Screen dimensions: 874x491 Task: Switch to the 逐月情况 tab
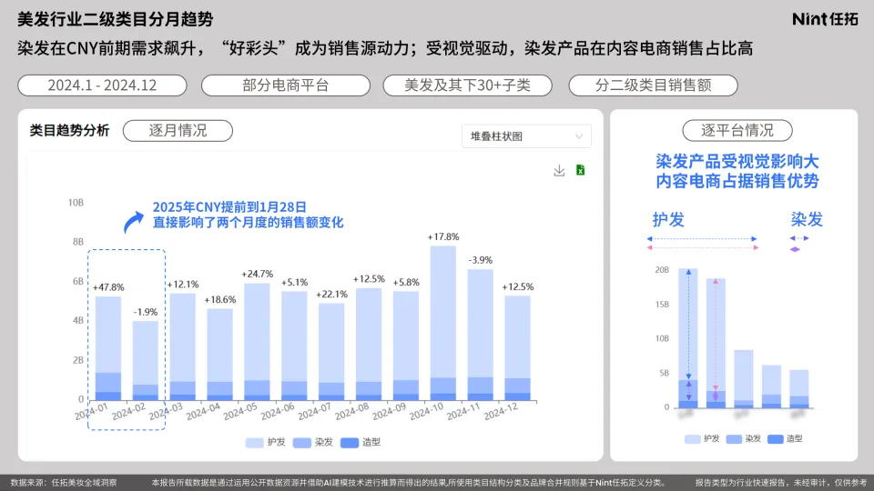(x=178, y=131)
